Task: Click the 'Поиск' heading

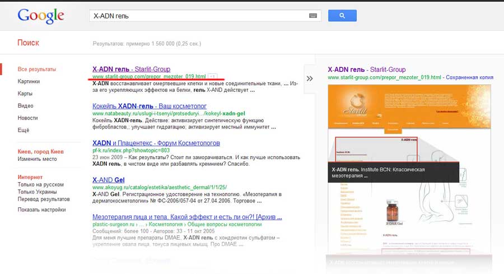Action: (x=29, y=43)
